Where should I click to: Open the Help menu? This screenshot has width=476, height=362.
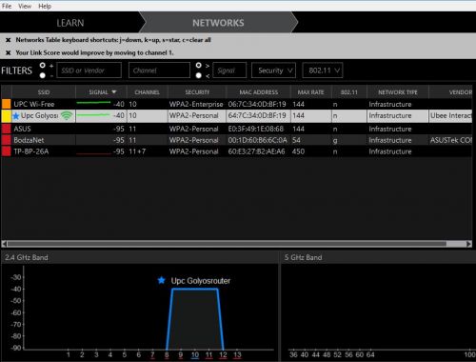(x=45, y=6)
